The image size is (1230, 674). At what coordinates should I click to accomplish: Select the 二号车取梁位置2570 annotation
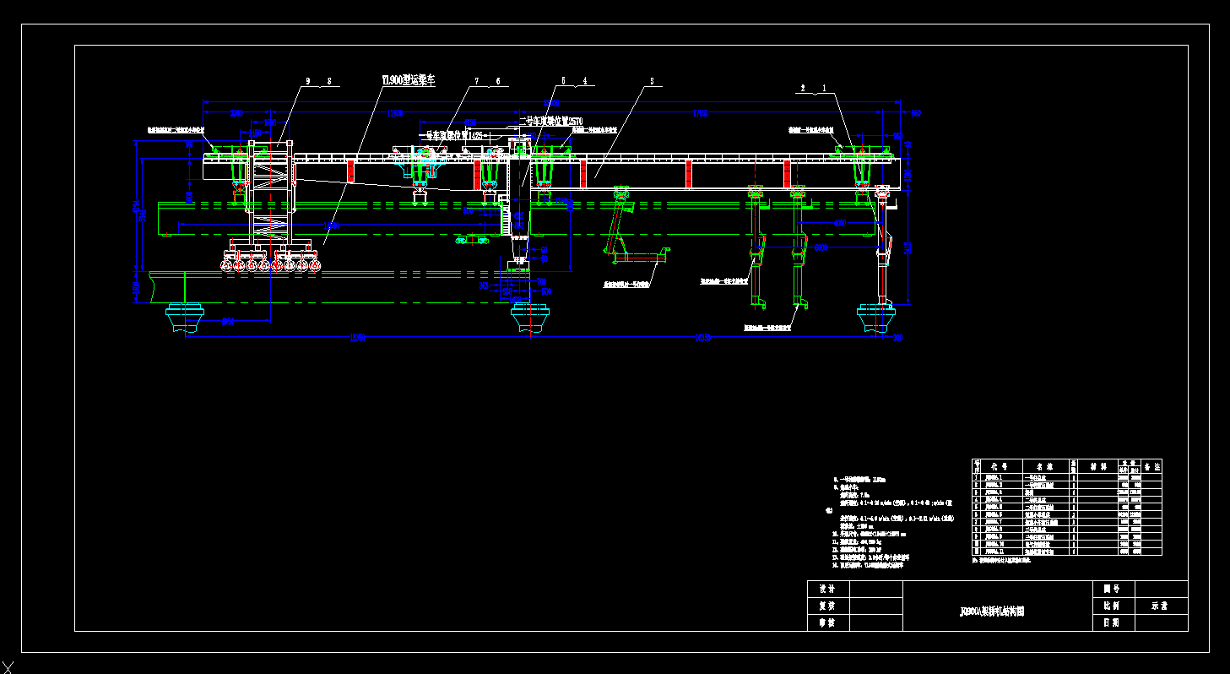(550, 122)
